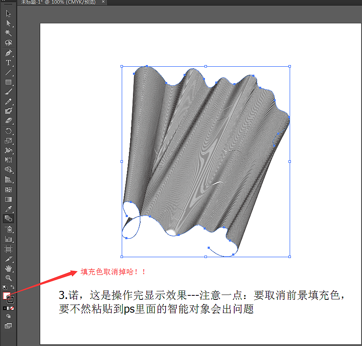Activate the Eyedropper tool
Image resolution: width=362 pixels, height=346 pixels.
[x=8, y=209]
